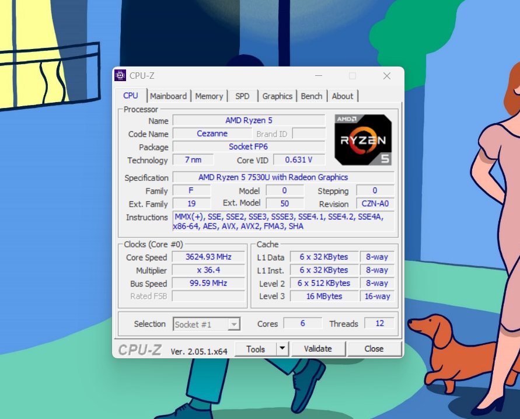Click the Tools button

point(256,349)
